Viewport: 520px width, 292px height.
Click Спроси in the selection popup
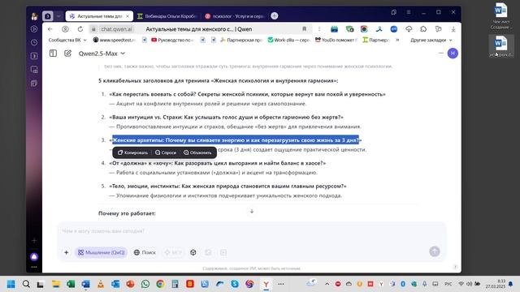pos(166,152)
